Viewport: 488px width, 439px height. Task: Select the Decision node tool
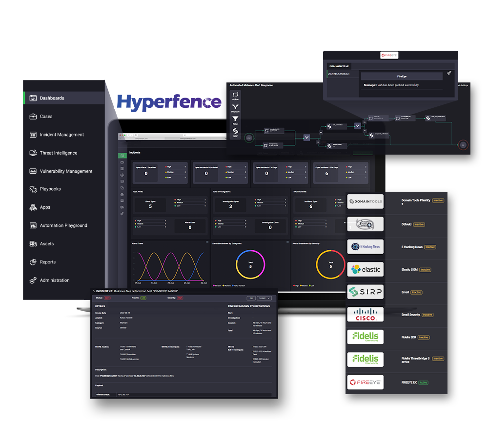pyautogui.click(x=235, y=107)
